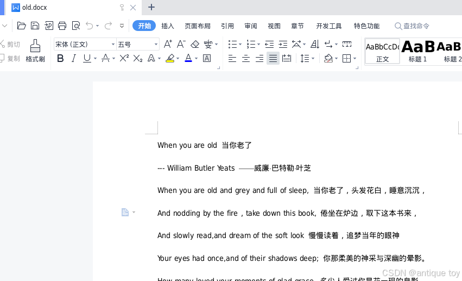Open the 开发工具 tab
The height and width of the screenshot is (281, 462).
329,26
